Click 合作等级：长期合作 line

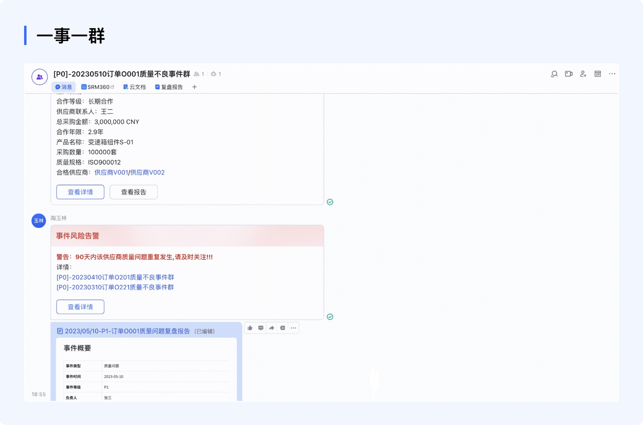[85, 101]
